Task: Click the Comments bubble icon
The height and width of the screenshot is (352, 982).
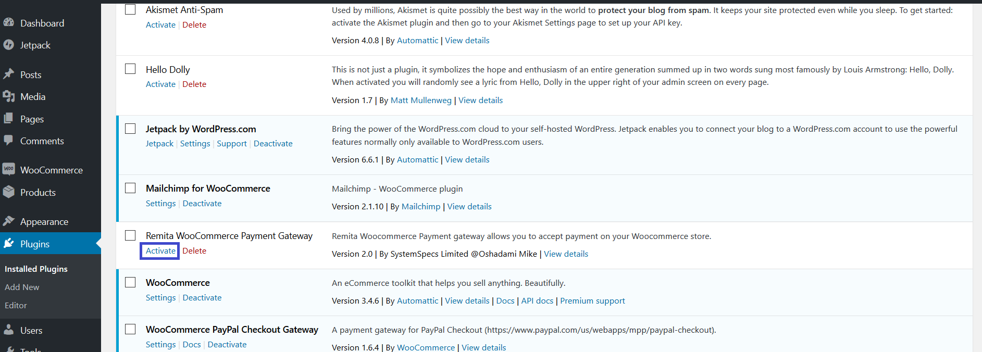Action: click(x=8, y=141)
